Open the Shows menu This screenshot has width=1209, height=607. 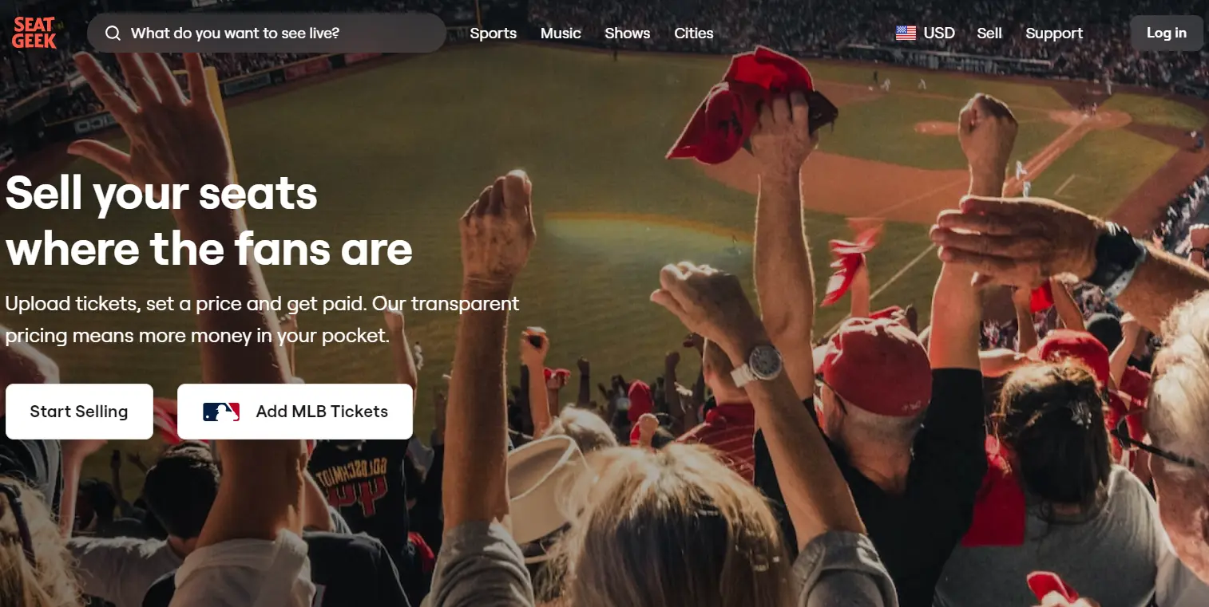pyautogui.click(x=627, y=34)
